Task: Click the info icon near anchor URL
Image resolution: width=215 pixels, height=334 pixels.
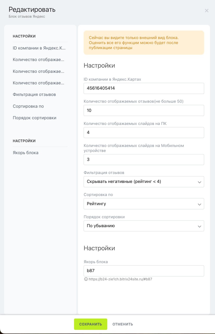Action: [86, 279]
